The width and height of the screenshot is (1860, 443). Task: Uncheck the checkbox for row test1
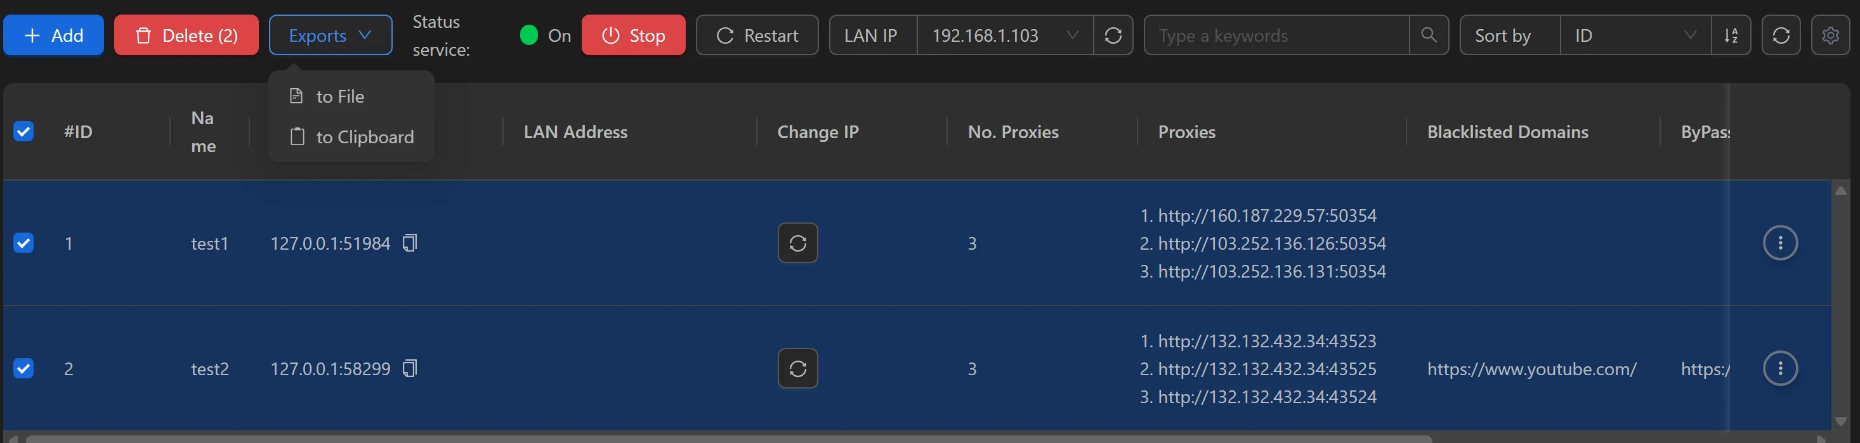click(x=24, y=243)
